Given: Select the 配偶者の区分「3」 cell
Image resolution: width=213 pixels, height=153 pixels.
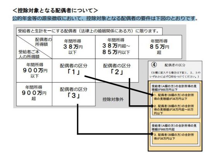Looking at the screenshot, I should pos(74,94).
